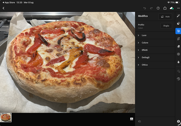181x126 pixels.
Task: Open the versions icon in sidebar
Action: (178, 71)
